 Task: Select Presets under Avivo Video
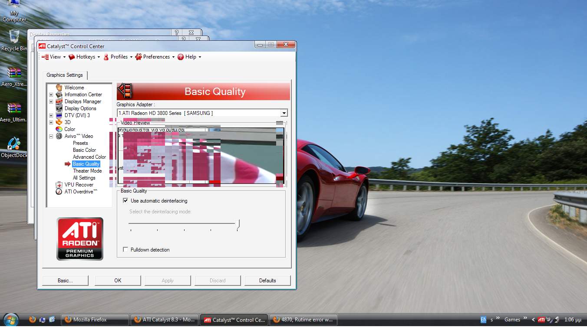click(80, 143)
